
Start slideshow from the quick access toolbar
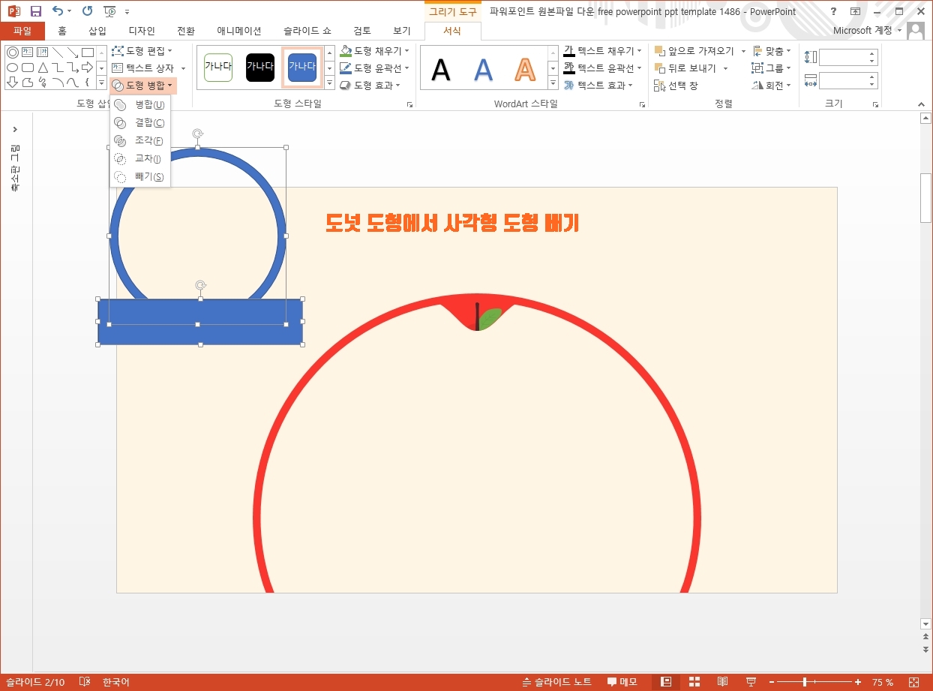(110, 11)
